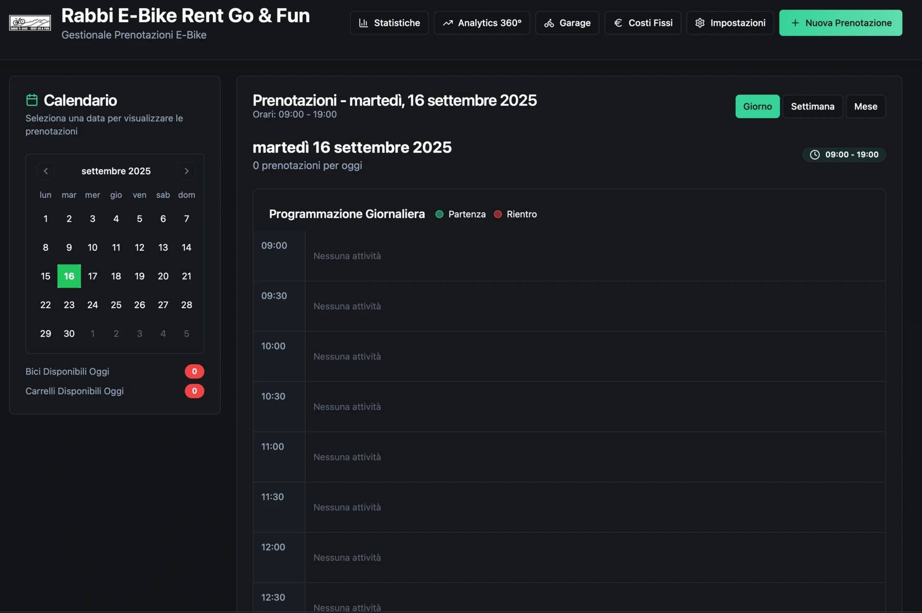
Task: Click the Bici Disponibili Oggi red badge
Action: [x=194, y=372]
